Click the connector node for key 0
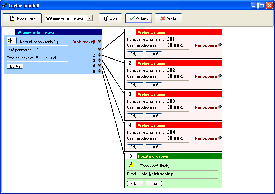This screenshot has height=194, width=275. pyautogui.click(x=99, y=71)
